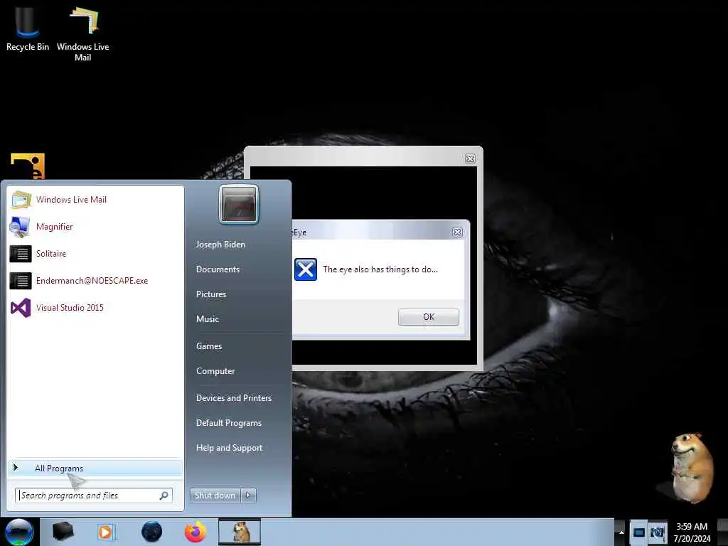Close the Eye message dialog
Viewport: 728px width, 546px height.
457,232
